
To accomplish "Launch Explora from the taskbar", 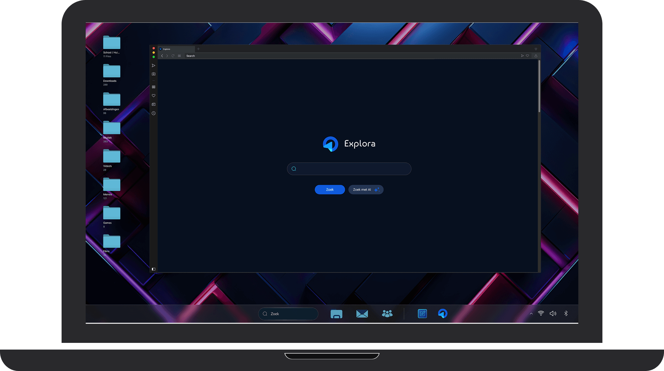I will pyautogui.click(x=442, y=314).
